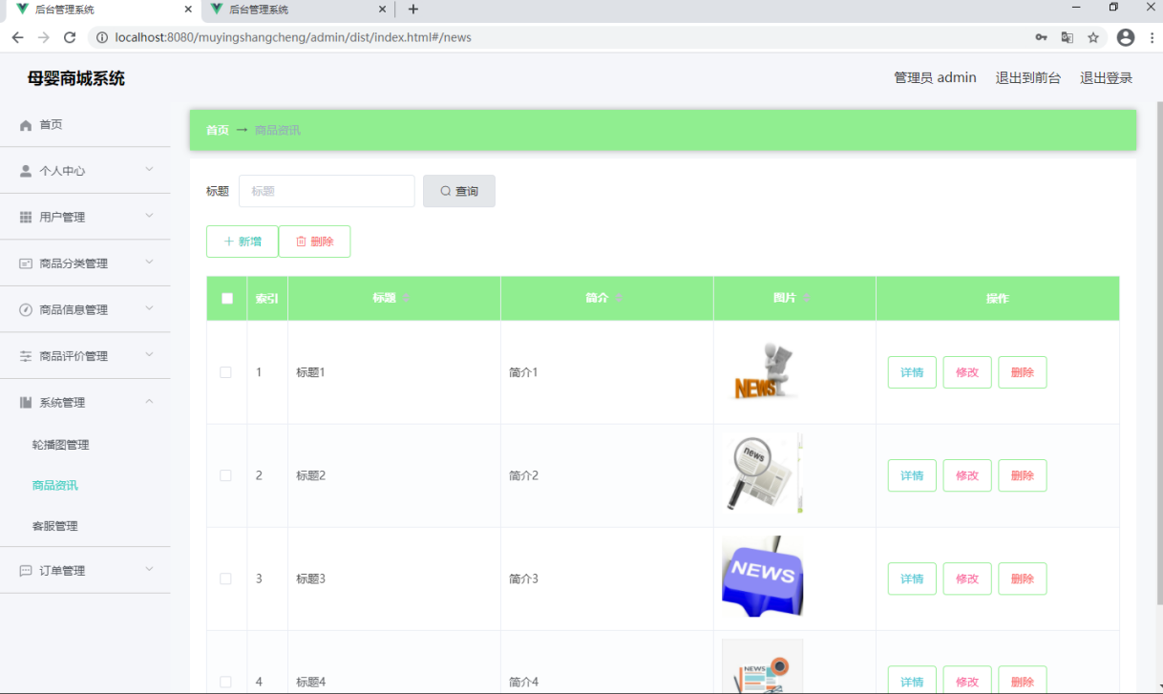
Task: Bookmark this page with star icon
Action: click(x=1093, y=37)
